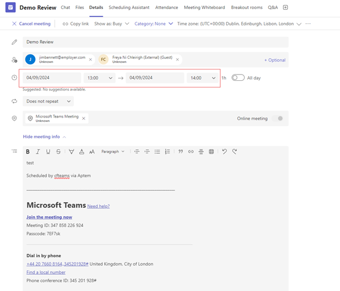Viewport: 340px width, 291px height.
Task: Insert a numbered list
Action: (x=167, y=151)
